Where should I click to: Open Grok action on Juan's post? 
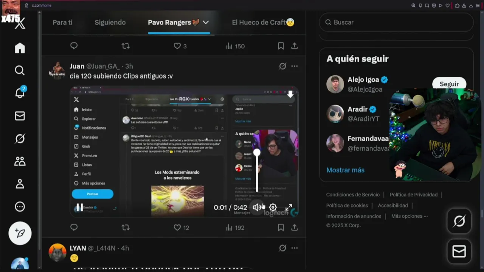point(282,66)
